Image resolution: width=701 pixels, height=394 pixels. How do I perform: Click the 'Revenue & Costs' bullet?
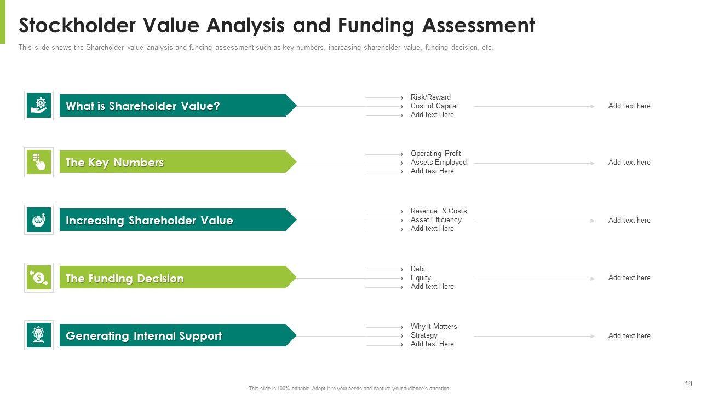pyautogui.click(x=438, y=211)
